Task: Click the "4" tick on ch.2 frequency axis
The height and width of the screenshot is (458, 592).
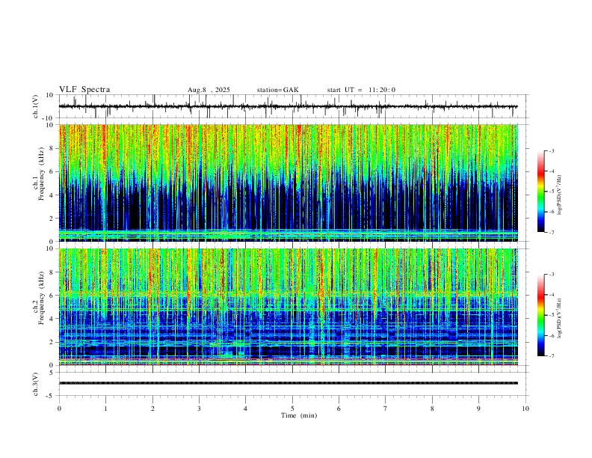Action: pyautogui.click(x=52, y=319)
